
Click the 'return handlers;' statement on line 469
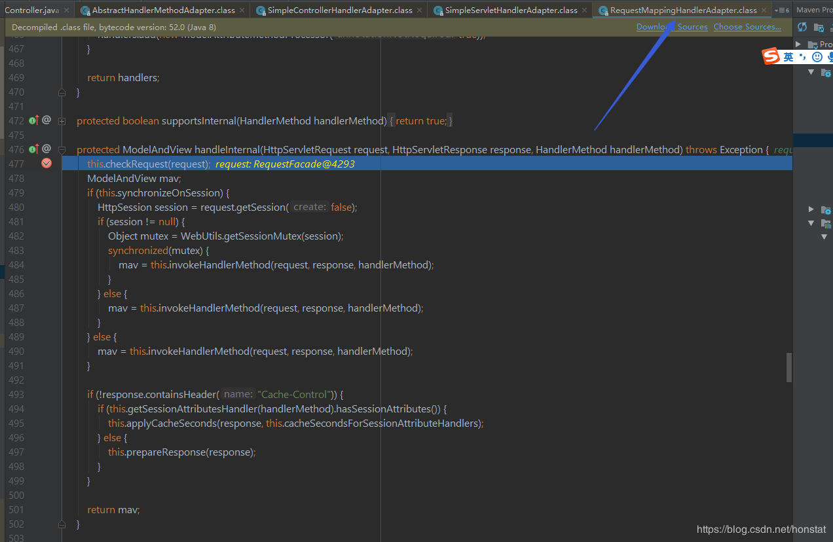tap(123, 77)
